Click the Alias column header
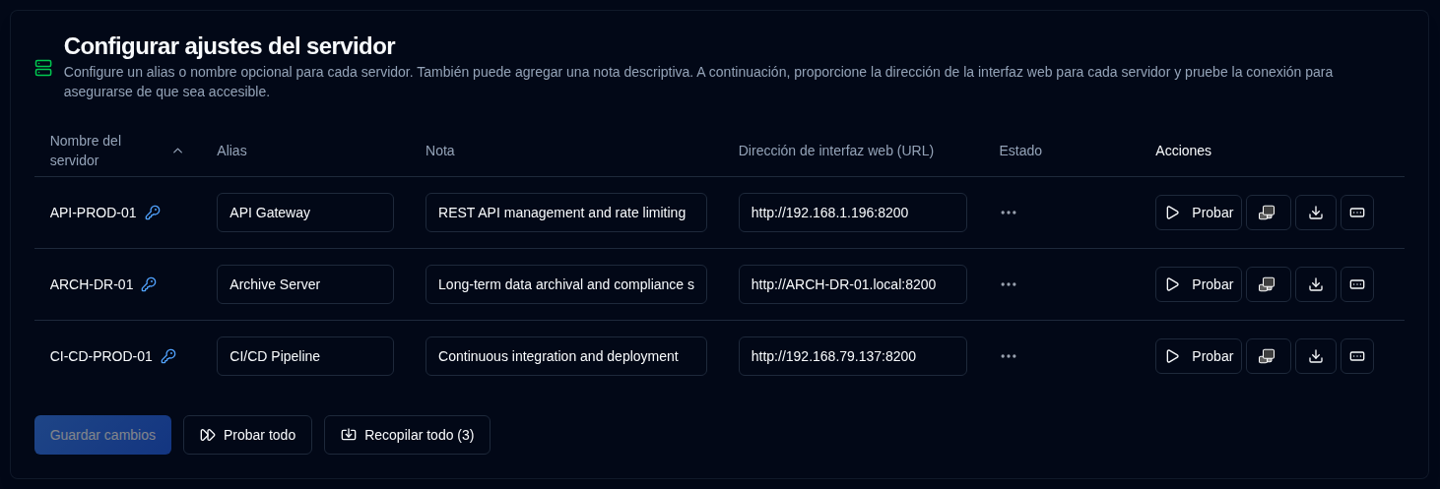 pos(231,151)
